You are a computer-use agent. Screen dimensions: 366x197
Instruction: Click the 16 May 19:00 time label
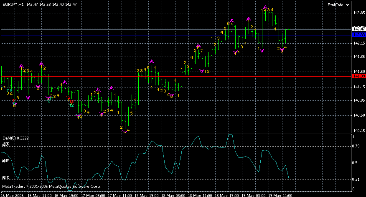click(66, 195)
